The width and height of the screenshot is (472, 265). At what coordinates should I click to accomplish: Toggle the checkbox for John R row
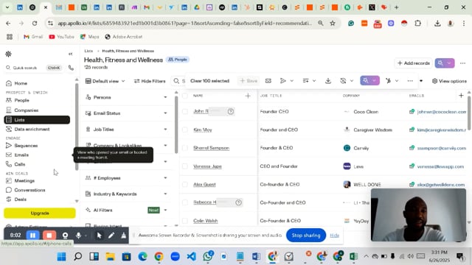185,111
